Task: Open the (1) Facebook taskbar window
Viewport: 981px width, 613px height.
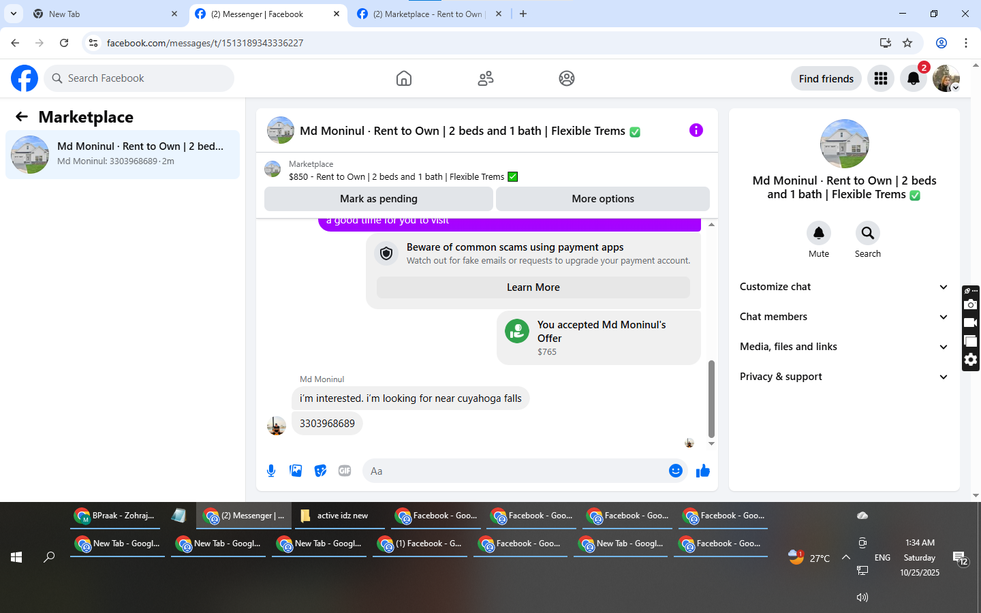Action: click(420, 544)
